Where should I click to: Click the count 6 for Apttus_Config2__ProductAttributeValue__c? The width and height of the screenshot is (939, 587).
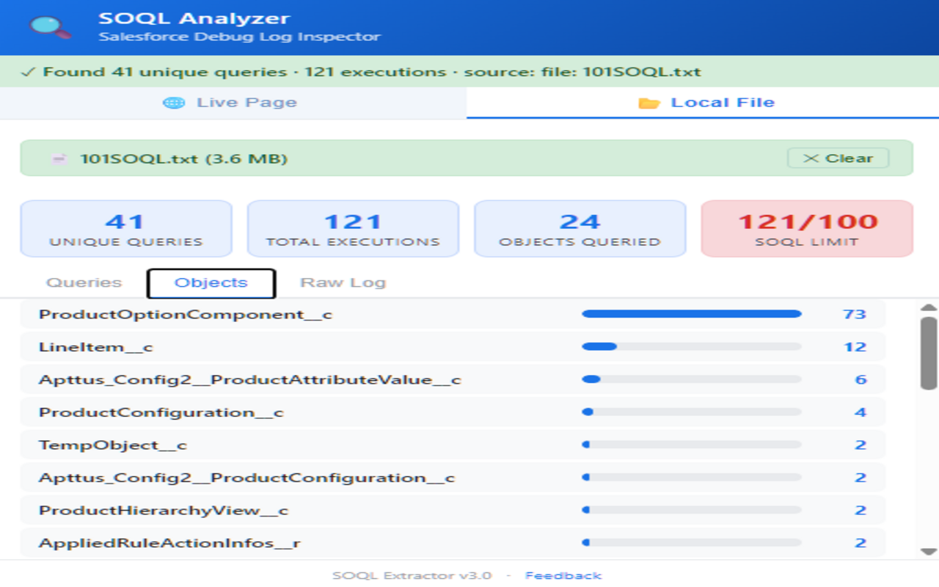point(861,380)
